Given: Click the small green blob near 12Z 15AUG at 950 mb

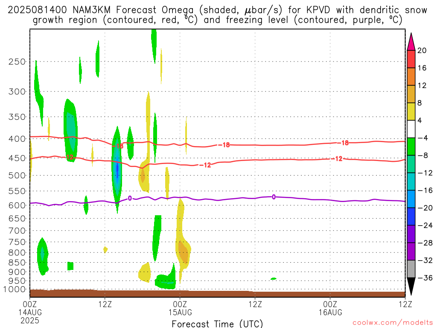Looking at the screenshot, I should pyautogui.click(x=274, y=278).
